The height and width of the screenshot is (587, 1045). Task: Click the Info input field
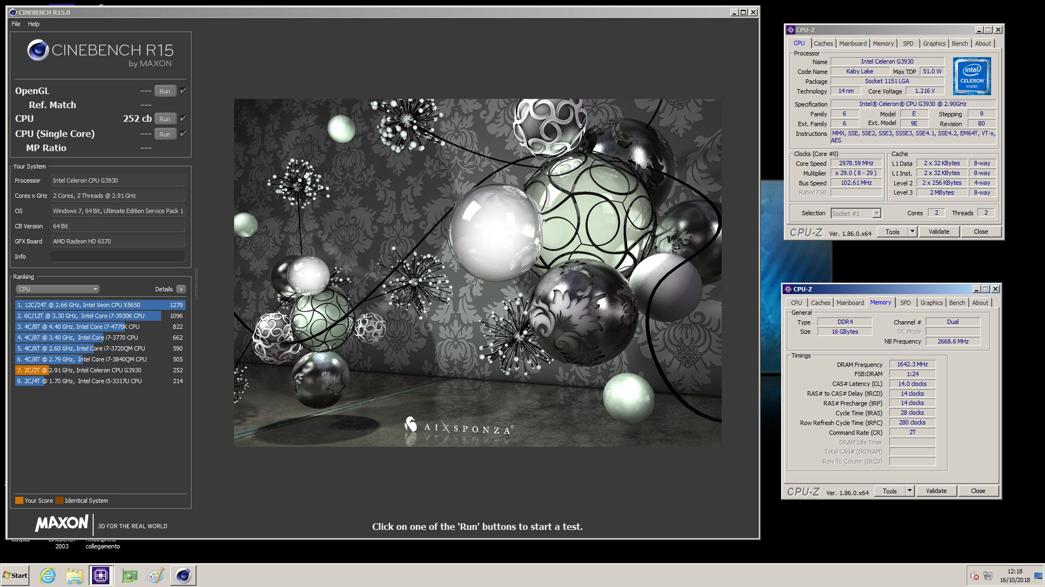(118, 257)
